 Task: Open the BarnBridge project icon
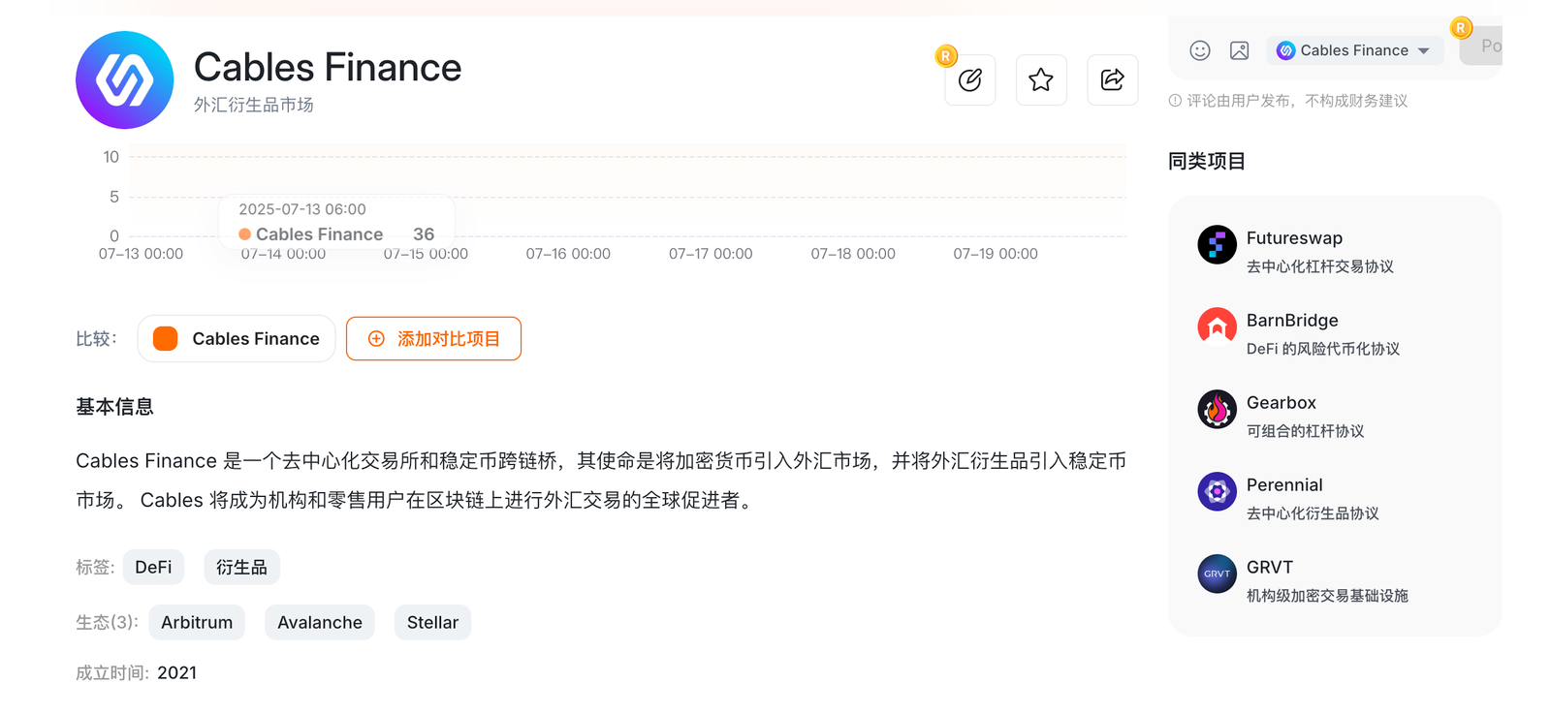pos(1217,327)
